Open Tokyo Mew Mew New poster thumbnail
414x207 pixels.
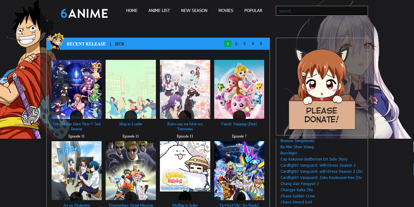77,89
